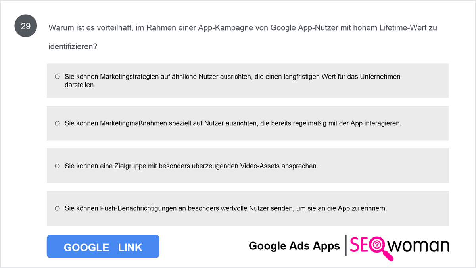Pick radio button for 'Push-Benachrichtigungen' answer
The height and width of the screenshot is (268, 476).
pos(57,208)
